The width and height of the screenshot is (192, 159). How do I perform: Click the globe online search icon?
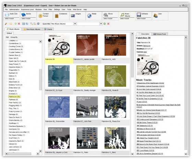(38, 24)
